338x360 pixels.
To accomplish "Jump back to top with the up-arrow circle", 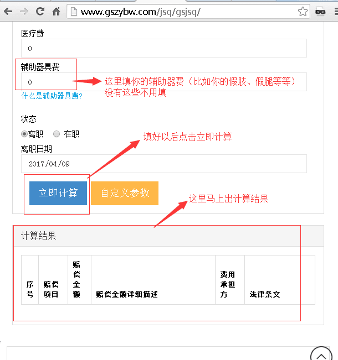I will point(321,354).
